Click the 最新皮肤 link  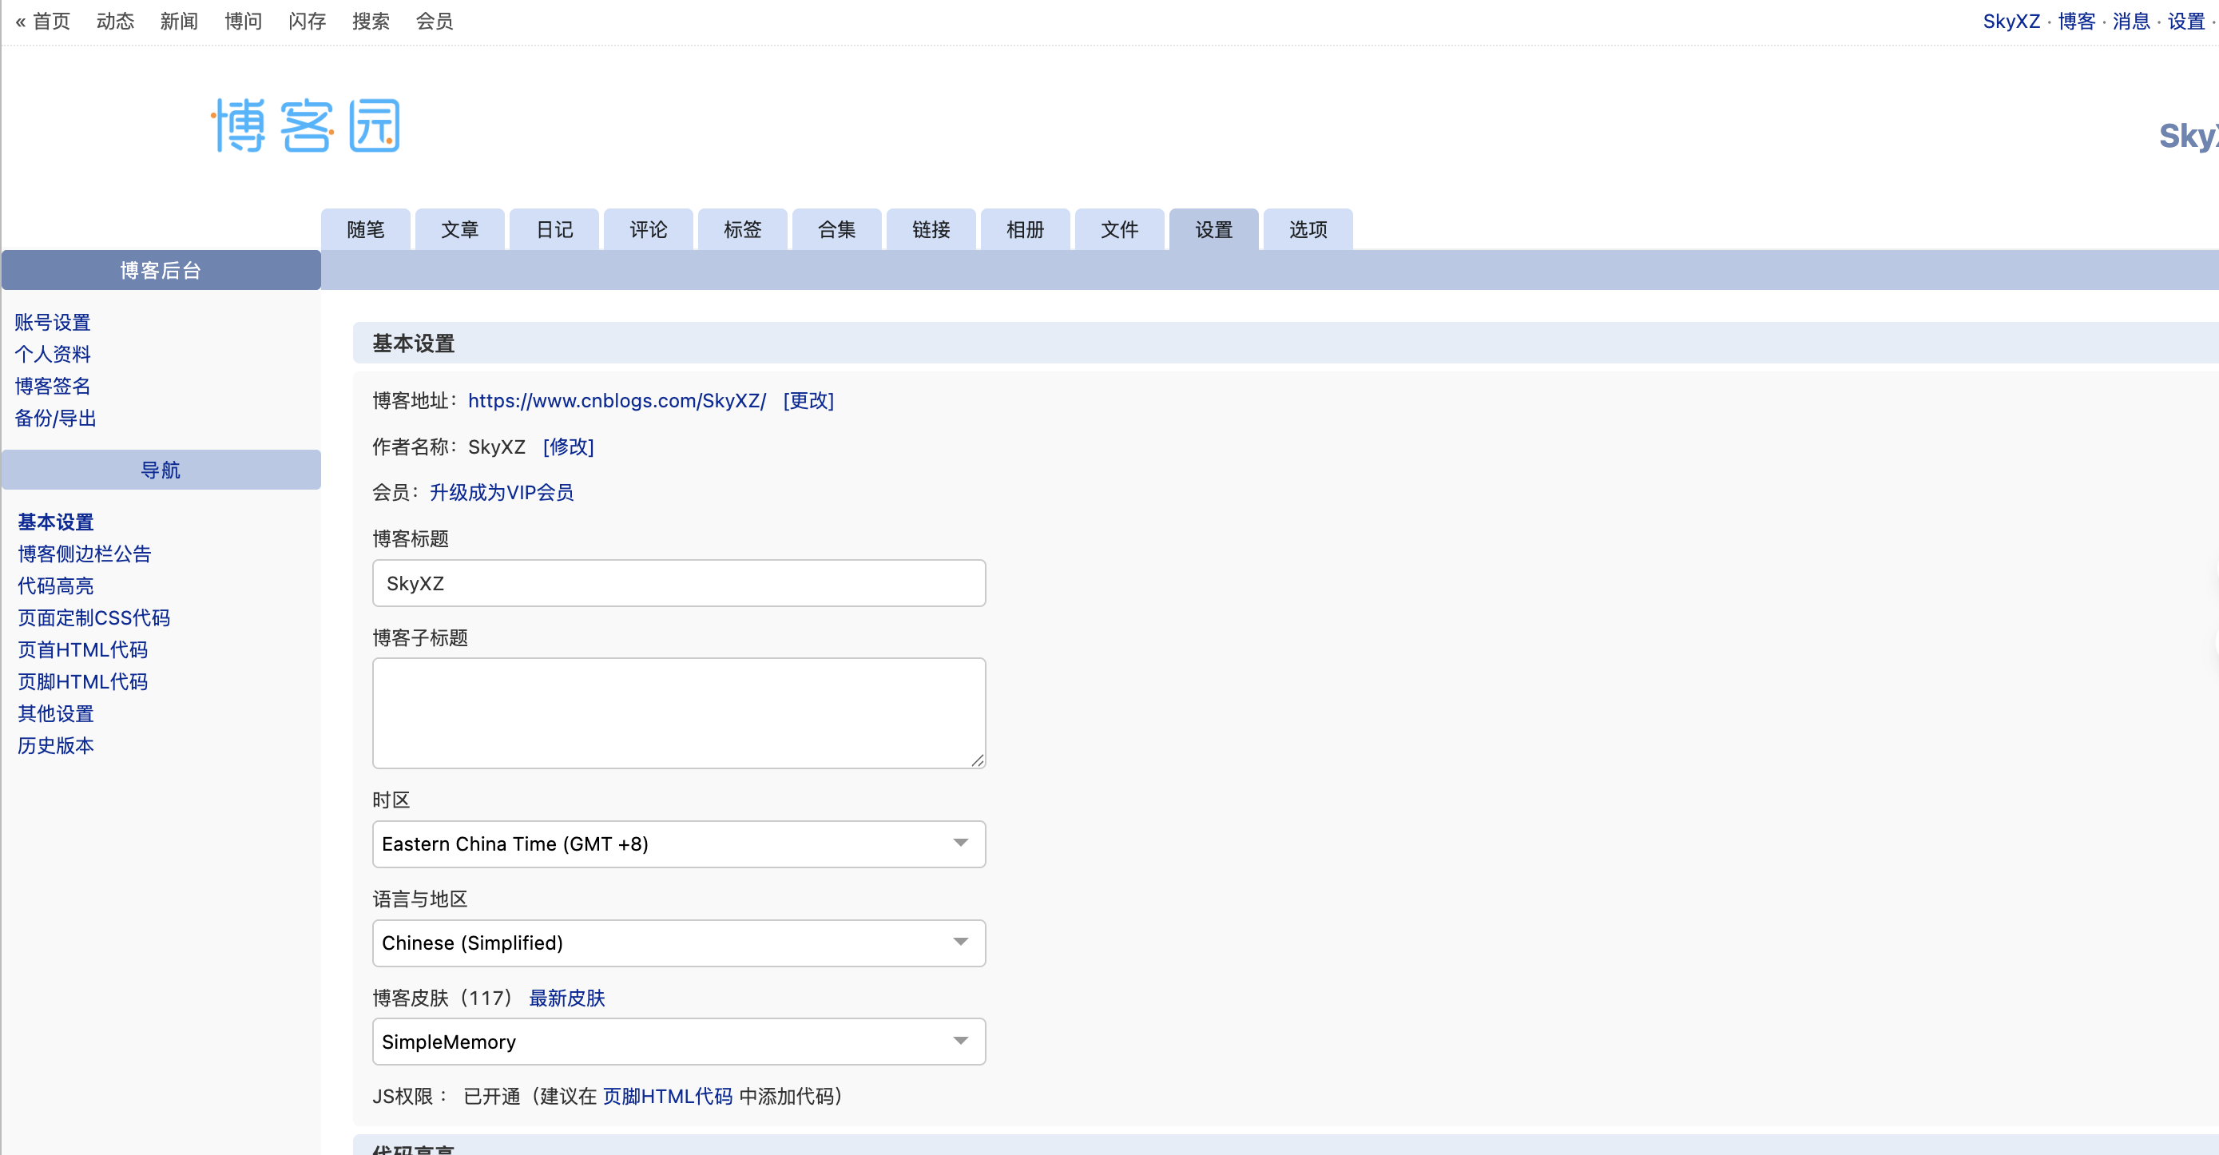[566, 998]
